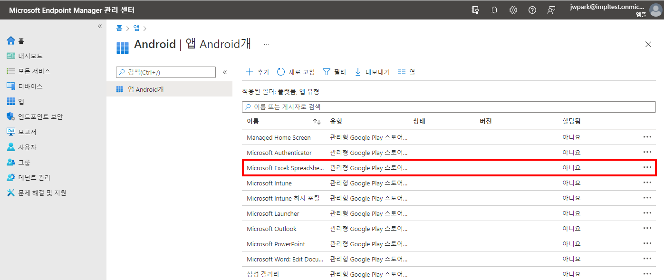Screen dimensions: 664x280
Task: Open Microsoft Authenticator app
Action: tap(279, 153)
